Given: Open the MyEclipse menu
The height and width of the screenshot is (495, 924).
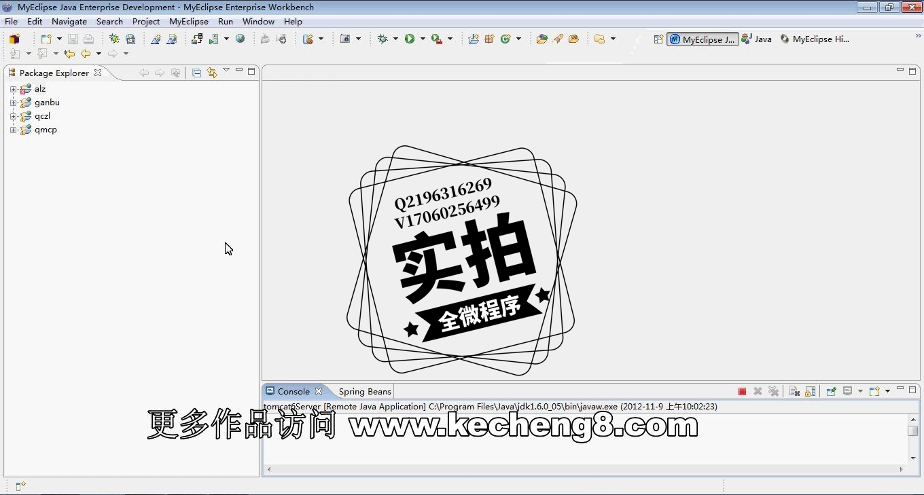Looking at the screenshot, I should point(189,21).
